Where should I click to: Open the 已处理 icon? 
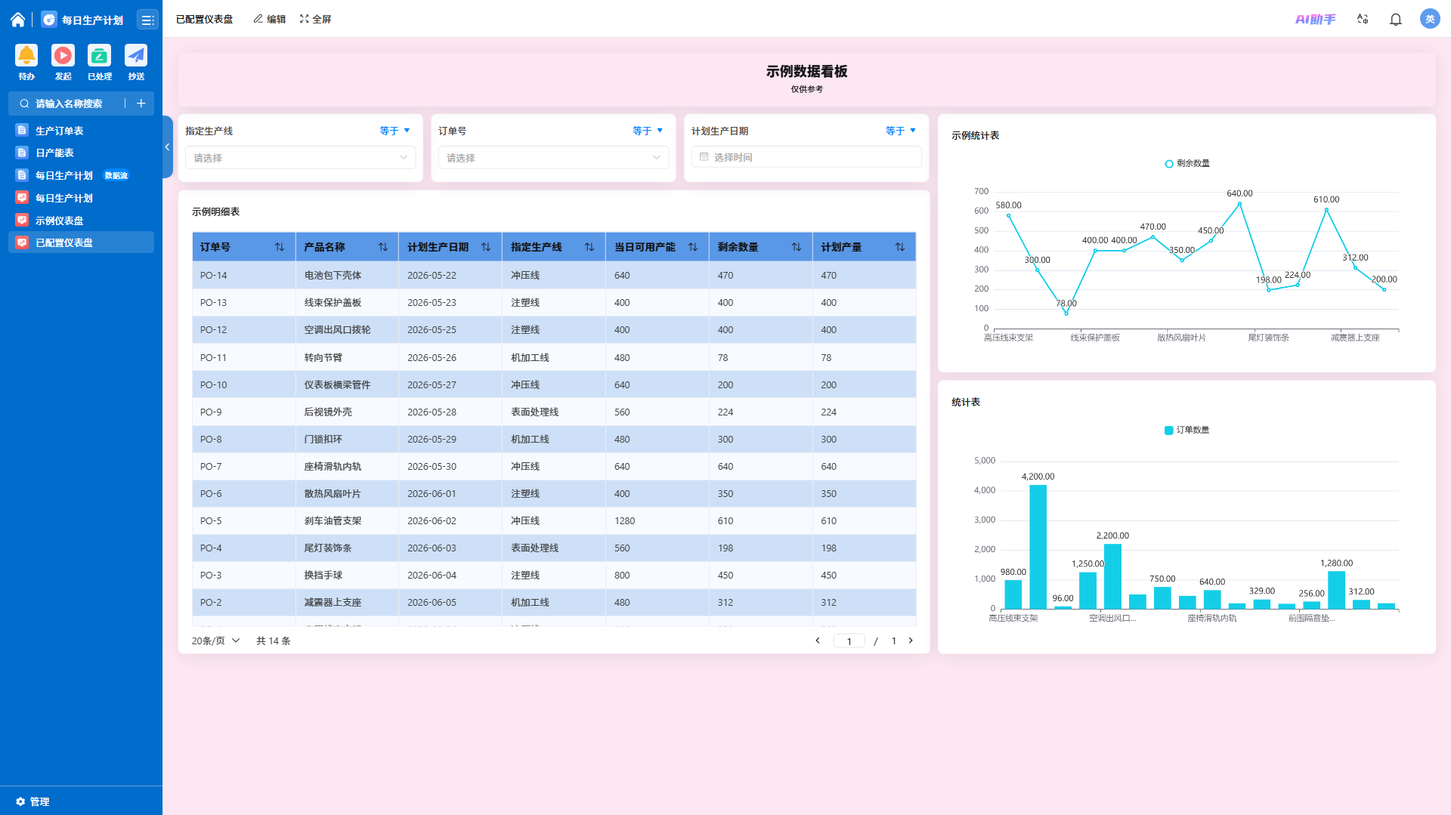99,55
